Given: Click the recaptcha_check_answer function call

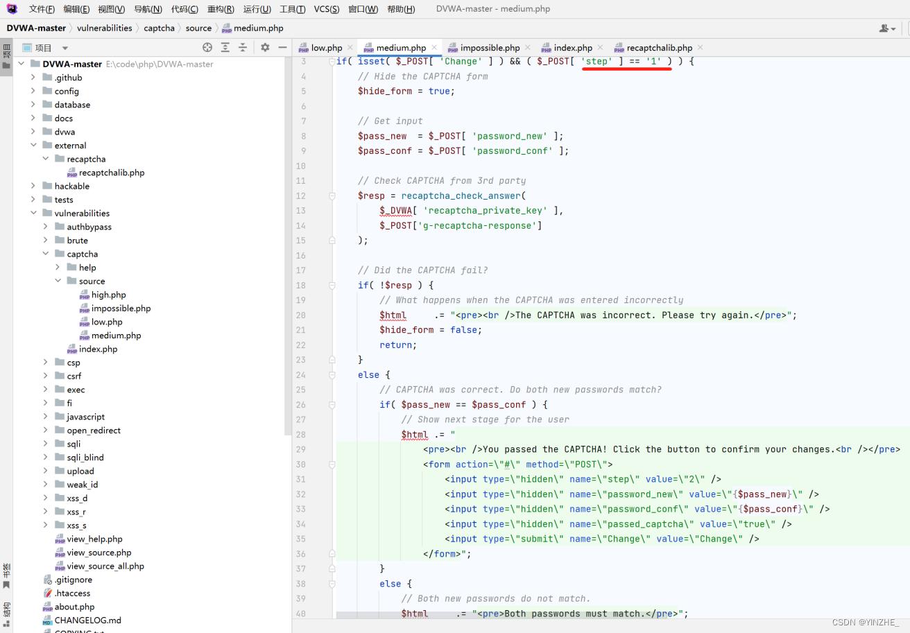Looking at the screenshot, I should point(461,196).
